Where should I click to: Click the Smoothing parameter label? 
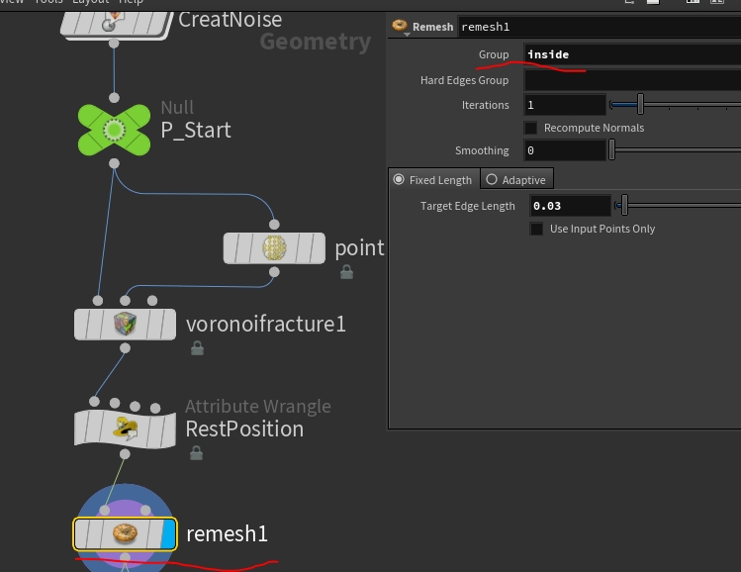[x=482, y=150]
